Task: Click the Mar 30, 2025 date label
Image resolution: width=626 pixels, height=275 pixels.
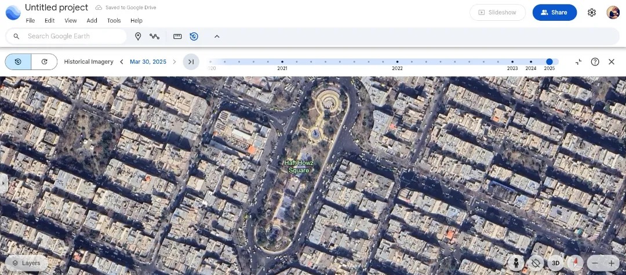Action: [148, 62]
